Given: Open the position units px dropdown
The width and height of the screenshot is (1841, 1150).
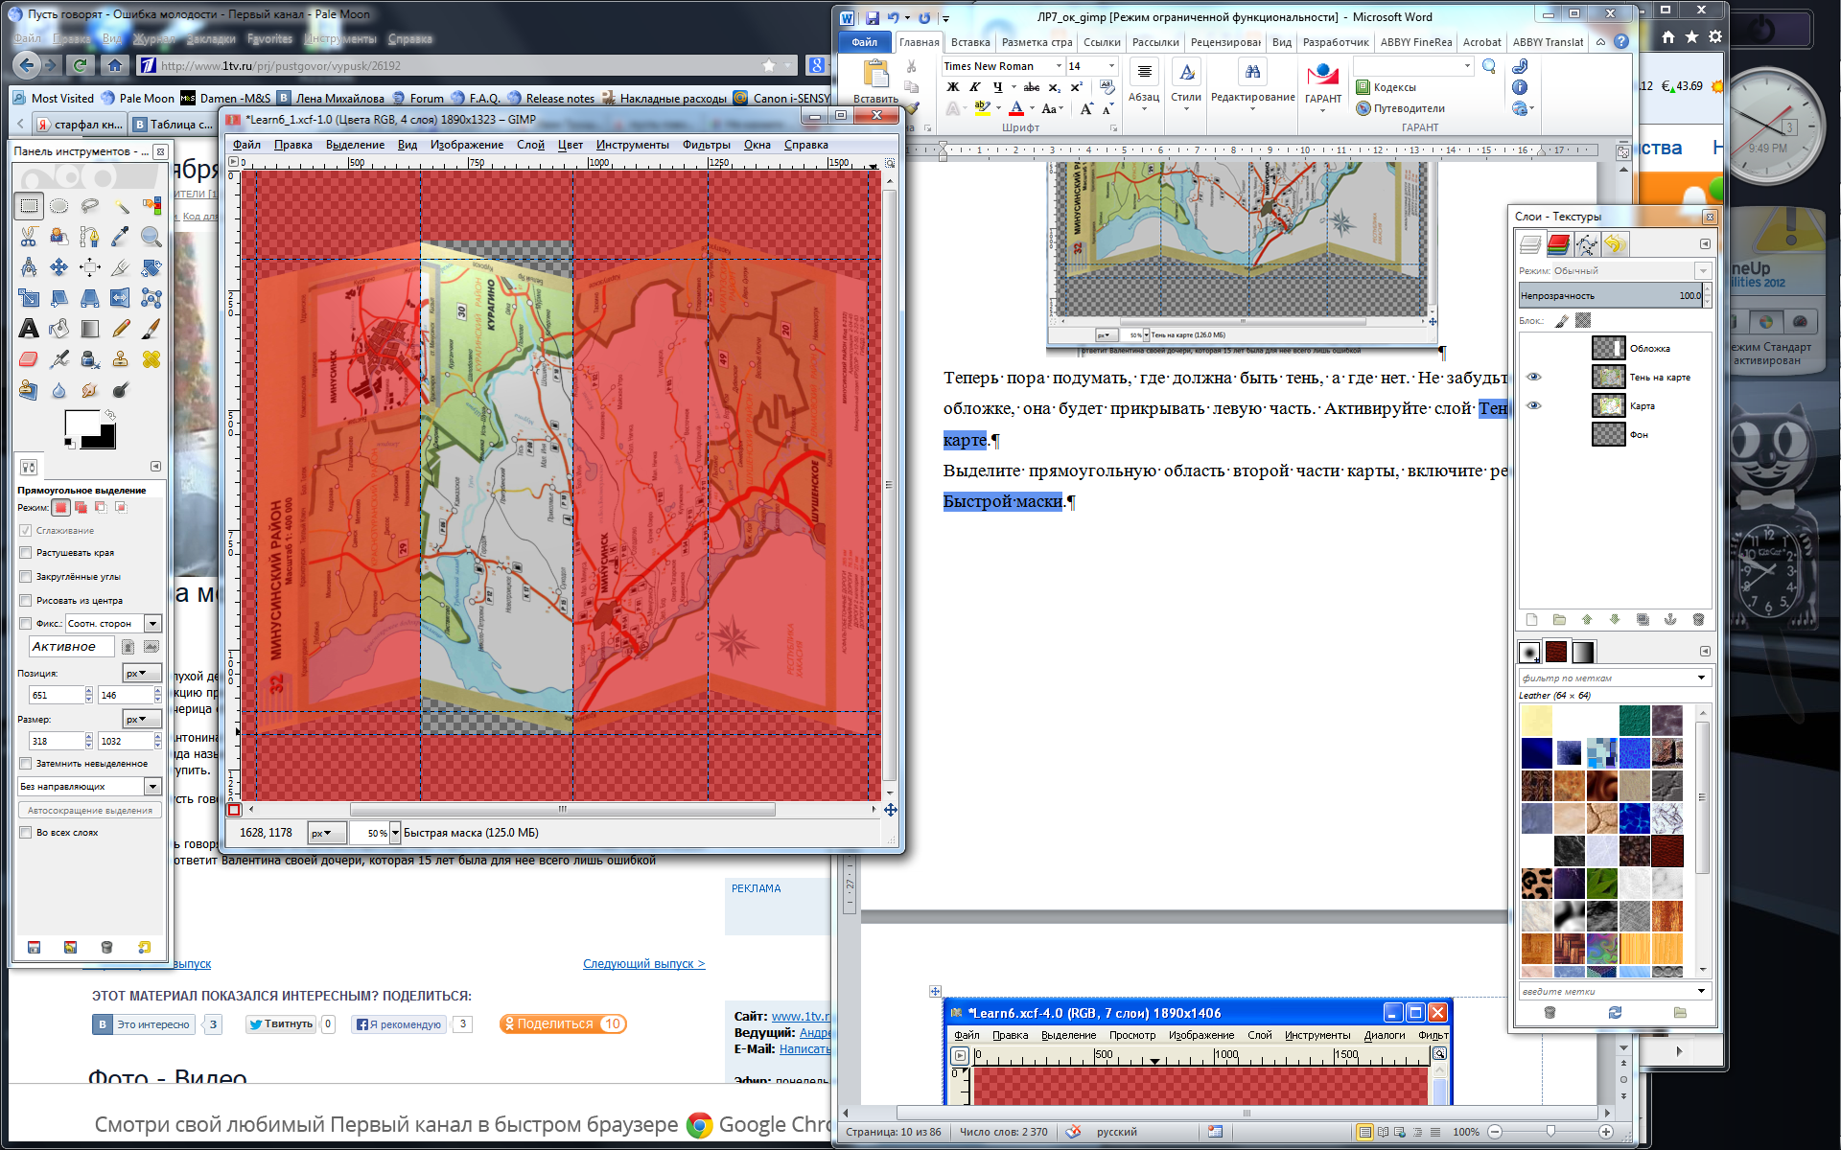Looking at the screenshot, I should tap(142, 674).
